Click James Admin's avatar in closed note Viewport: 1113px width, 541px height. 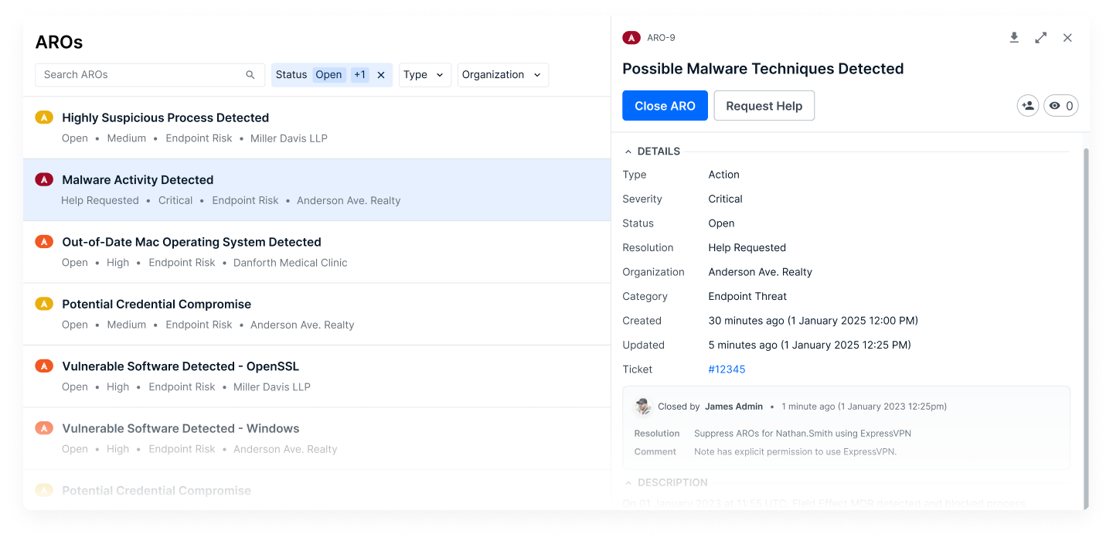click(x=643, y=407)
